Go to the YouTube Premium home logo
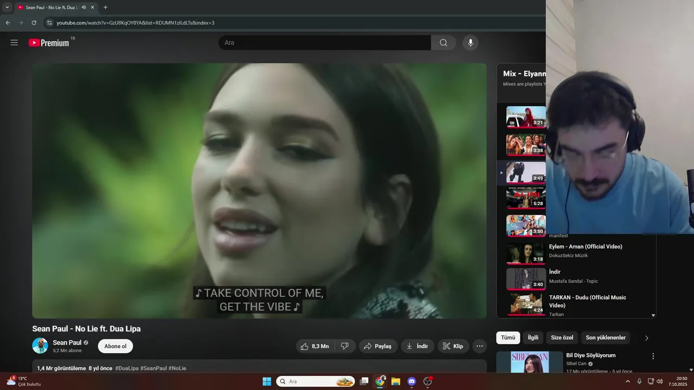 click(x=49, y=43)
